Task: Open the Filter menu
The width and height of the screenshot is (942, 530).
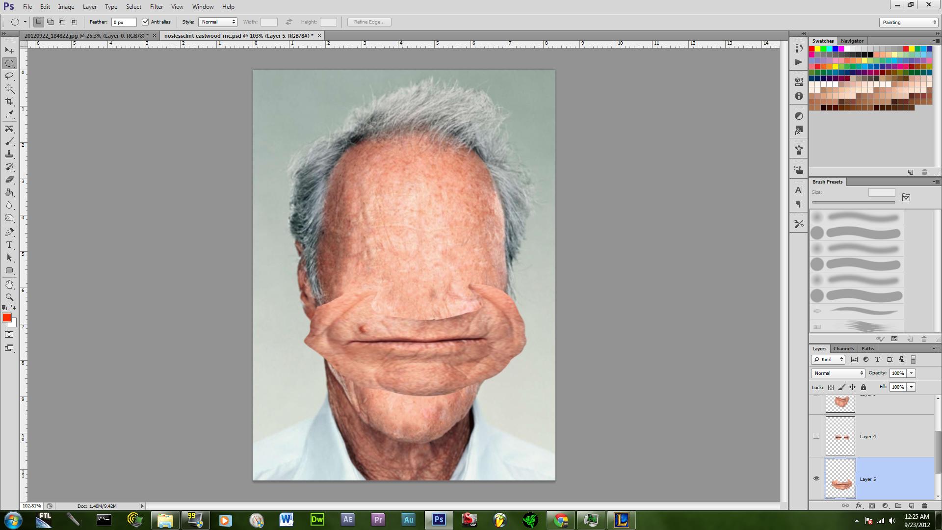Action: (157, 7)
